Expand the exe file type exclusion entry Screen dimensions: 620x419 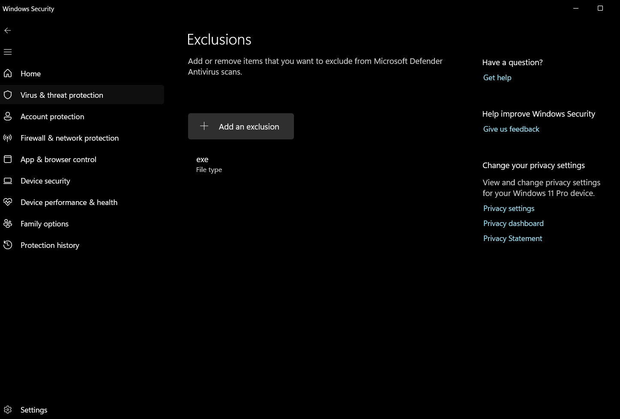pos(209,164)
